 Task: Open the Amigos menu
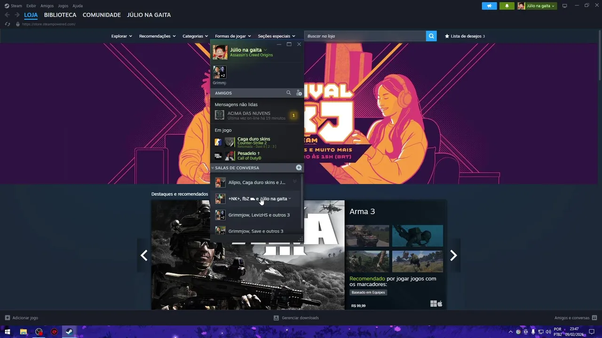point(47,6)
